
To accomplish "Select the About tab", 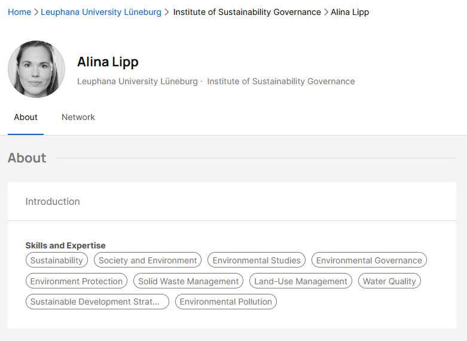I will 26,117.
